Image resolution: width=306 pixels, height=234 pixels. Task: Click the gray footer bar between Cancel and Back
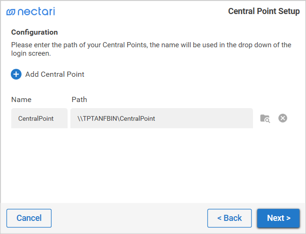coord(129,218)
